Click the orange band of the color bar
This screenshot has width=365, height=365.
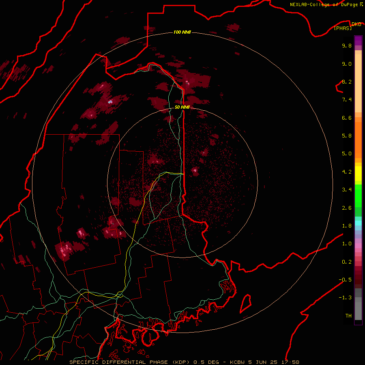358,140
